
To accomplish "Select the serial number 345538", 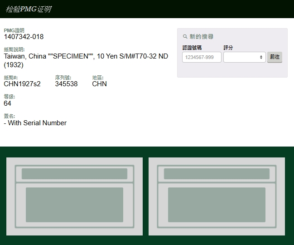I will pos(66,84).
